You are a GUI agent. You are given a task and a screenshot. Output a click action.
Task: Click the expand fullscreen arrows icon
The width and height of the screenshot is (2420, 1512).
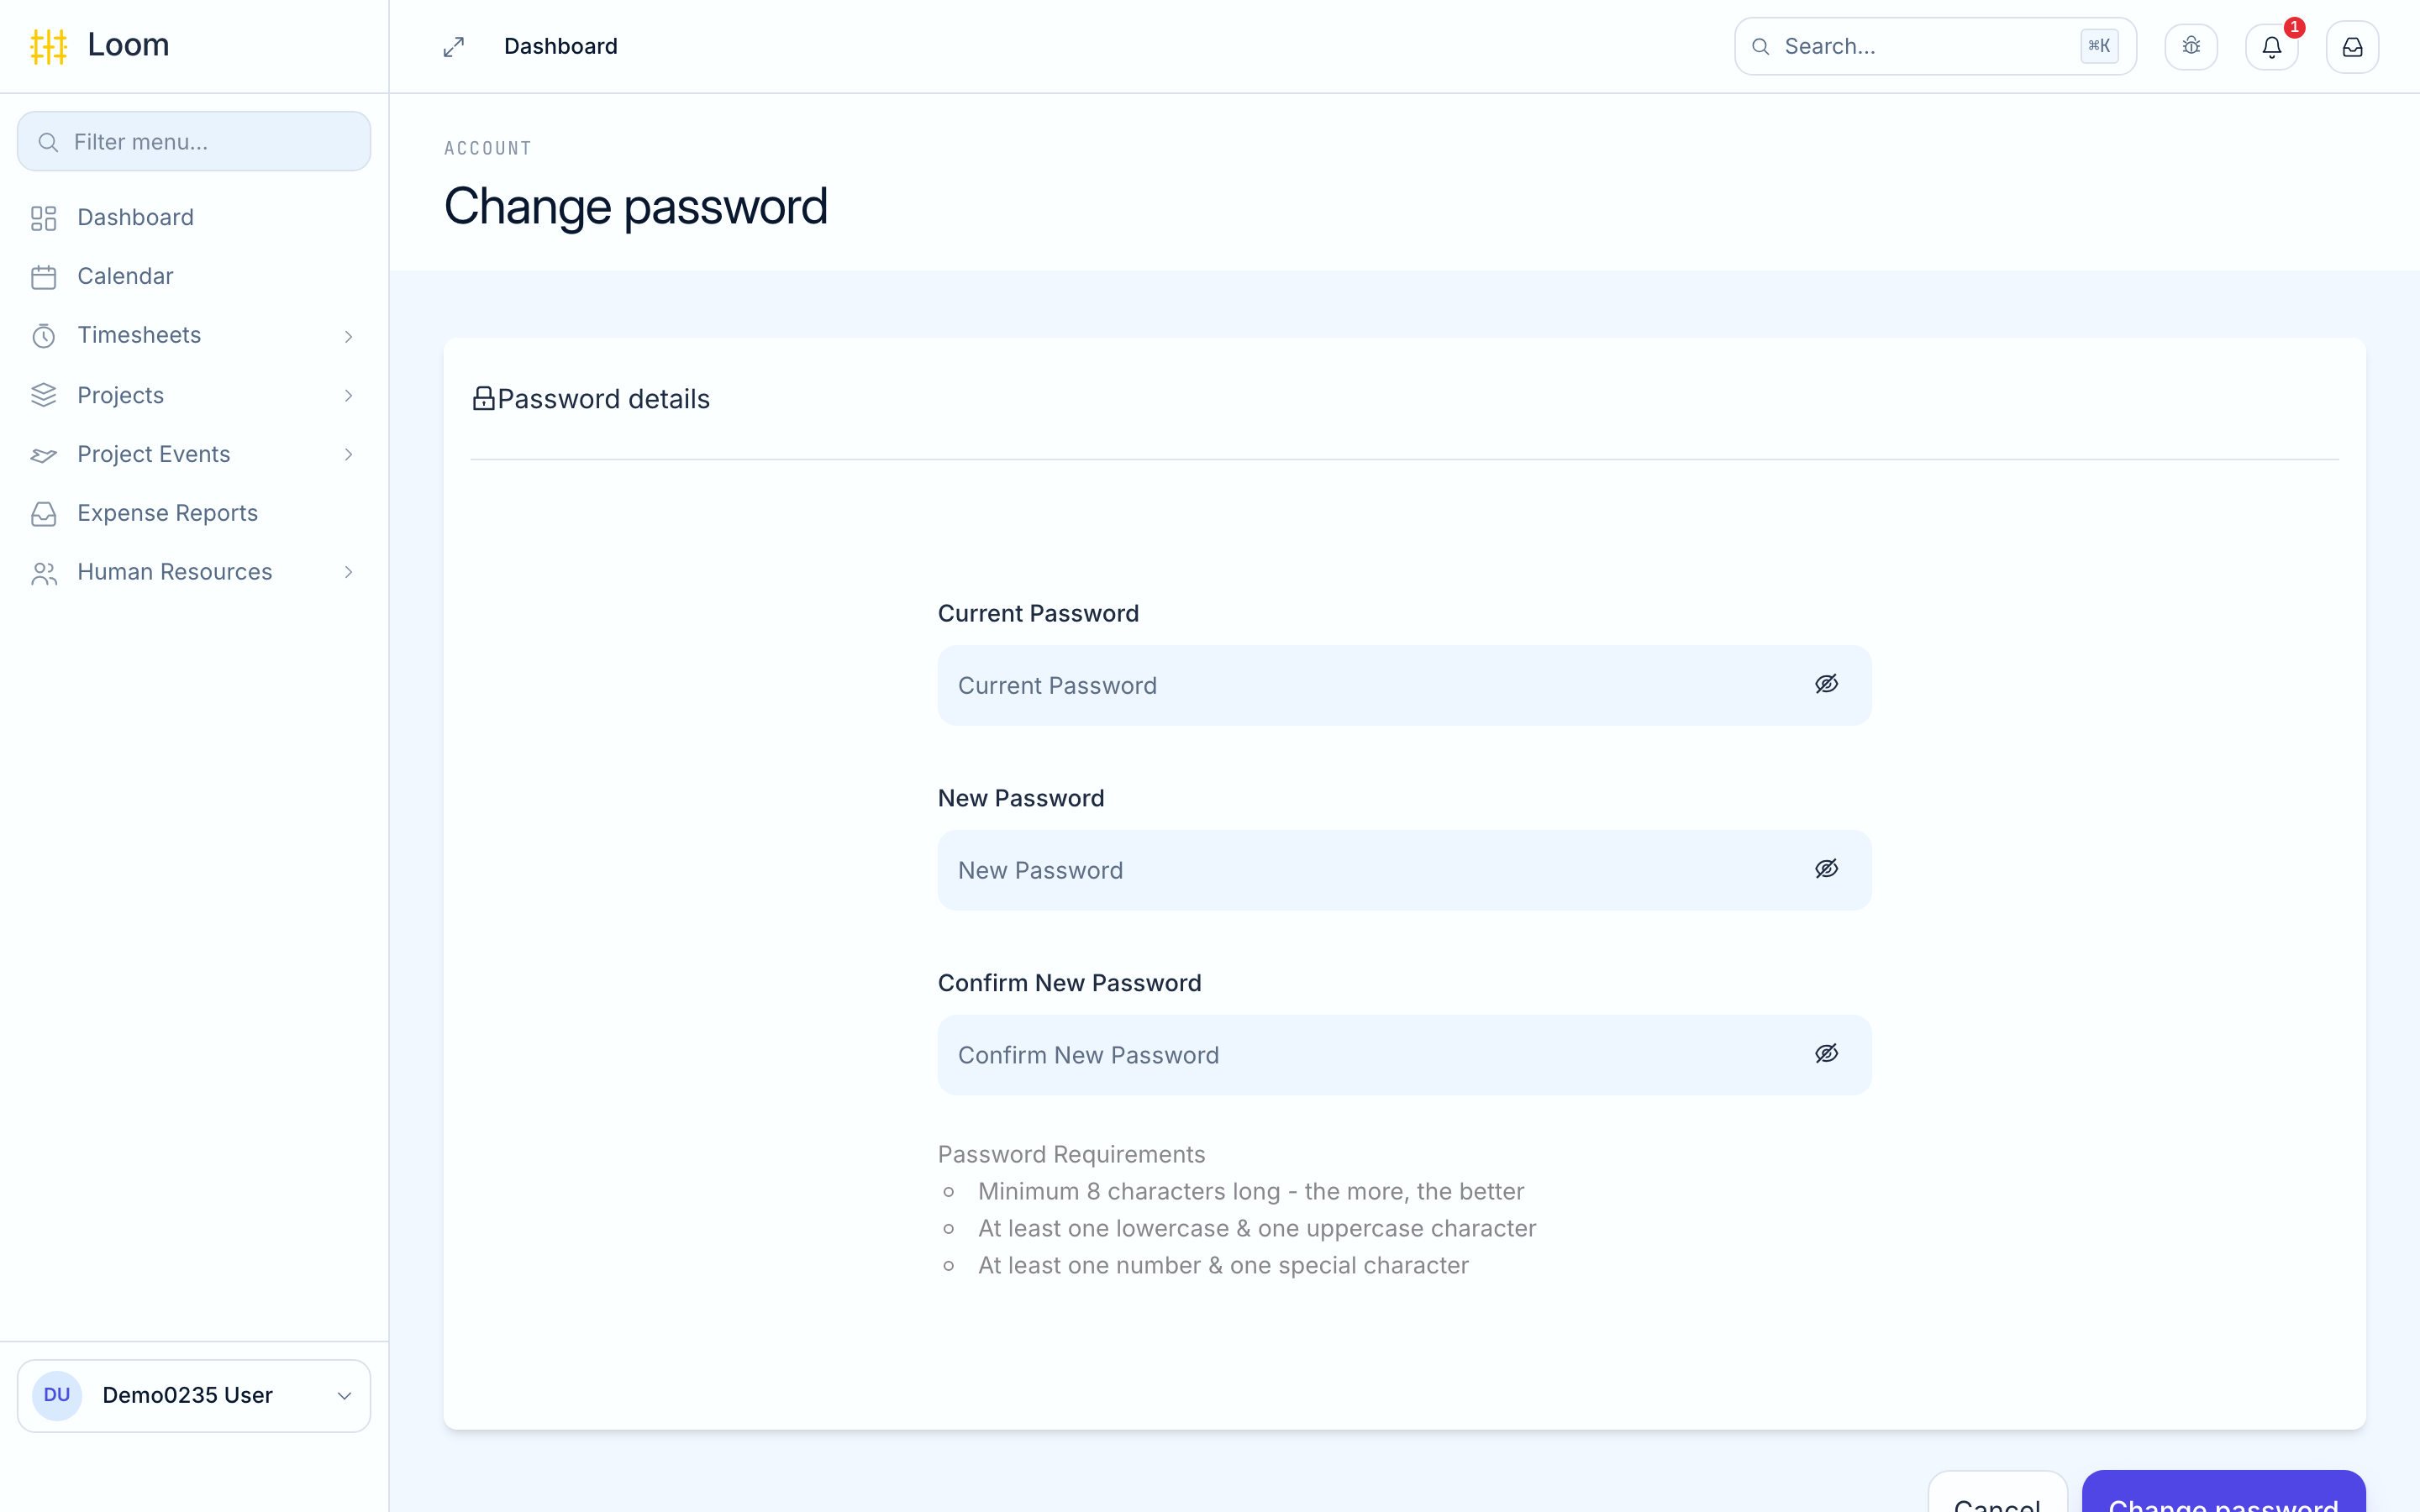pyautogui.click(x=454, y=47)
